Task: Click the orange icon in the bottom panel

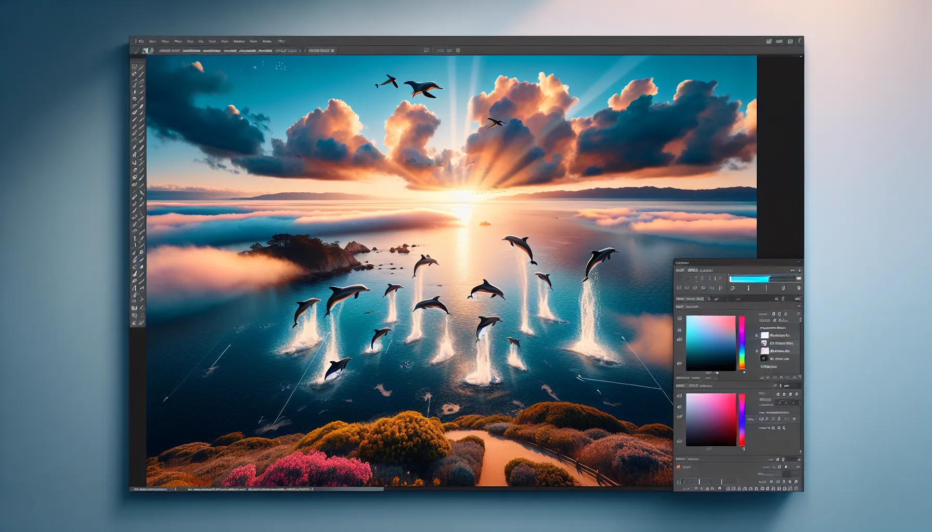Action: point(678,467)
